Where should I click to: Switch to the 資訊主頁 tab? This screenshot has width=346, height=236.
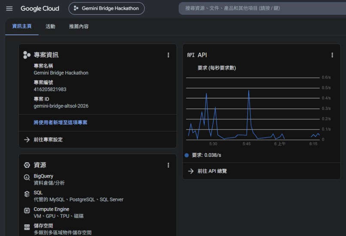point(22,26)
